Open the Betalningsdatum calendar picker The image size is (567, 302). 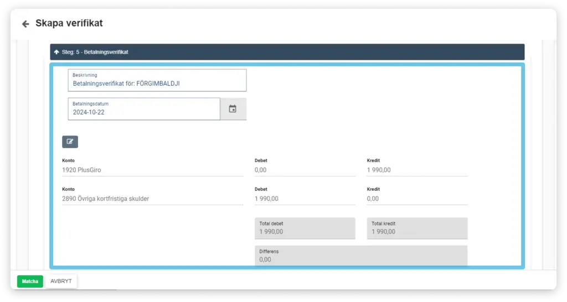coord(233,109)
